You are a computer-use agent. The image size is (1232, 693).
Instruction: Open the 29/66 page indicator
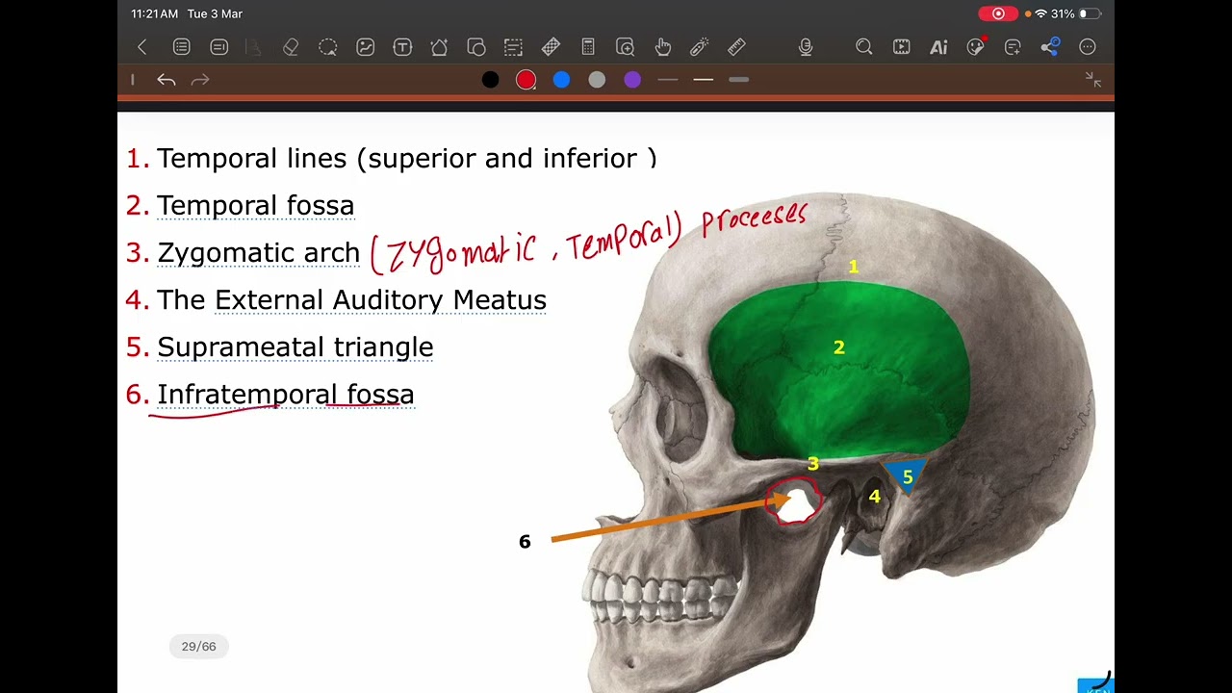click(x=199, y=647)
